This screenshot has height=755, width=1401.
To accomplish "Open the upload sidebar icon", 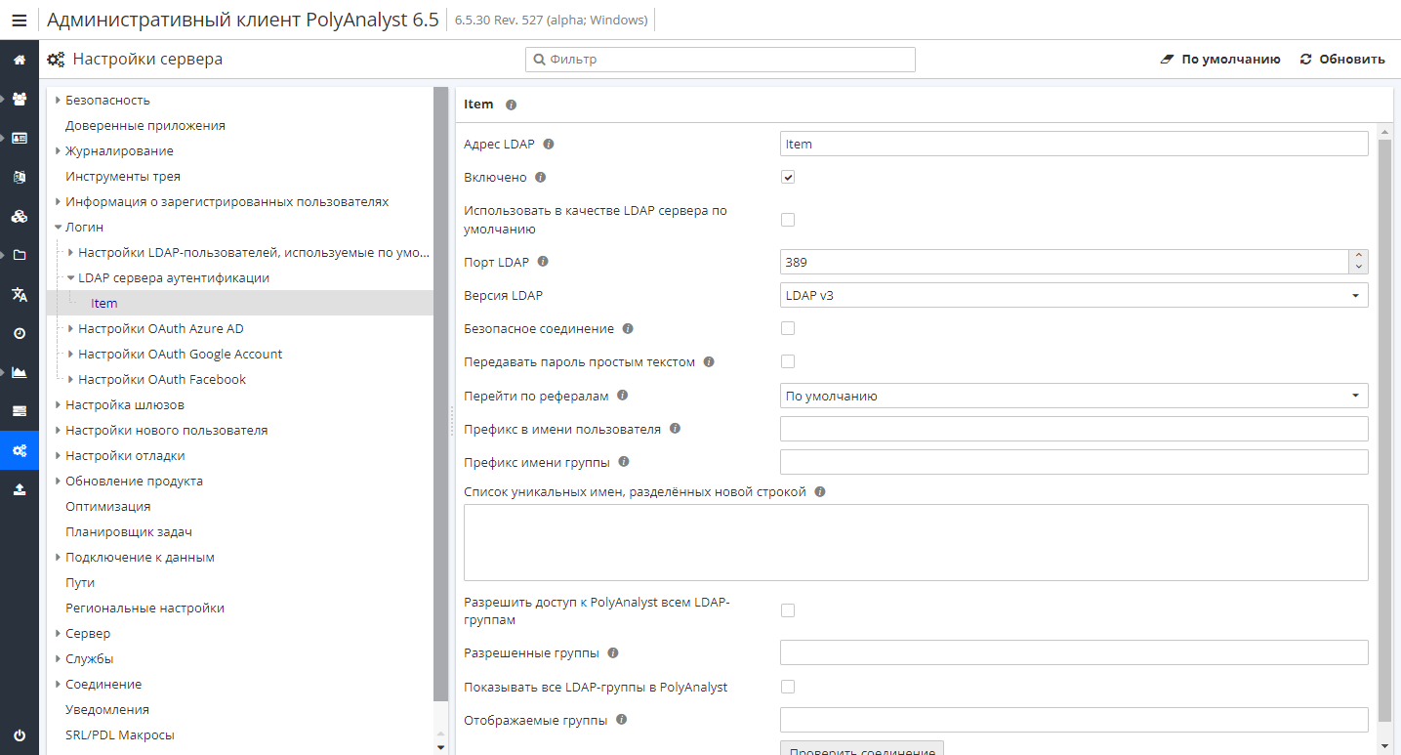I will (x=20, y=489).
